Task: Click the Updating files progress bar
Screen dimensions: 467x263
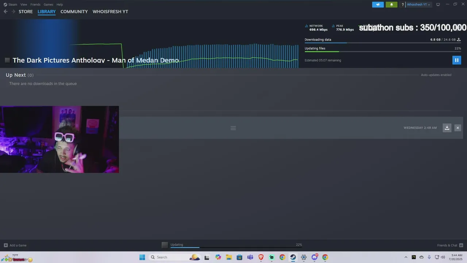Action: tap(383, 52)
